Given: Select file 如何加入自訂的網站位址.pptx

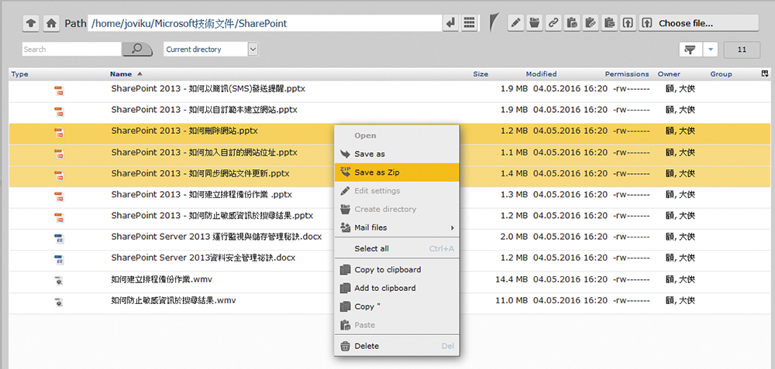Looking at the screenshot, I should click(x=204, y=152).
